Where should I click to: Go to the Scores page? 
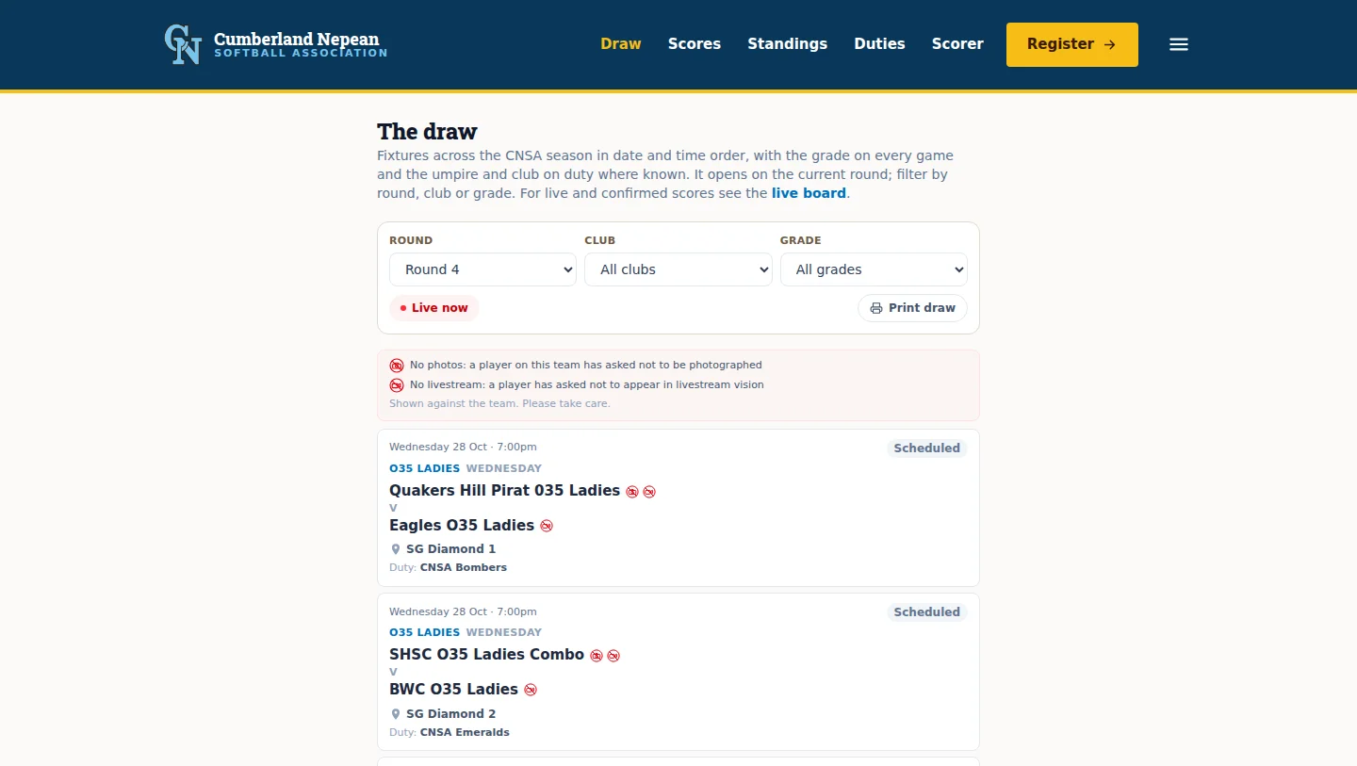(695, 44)
